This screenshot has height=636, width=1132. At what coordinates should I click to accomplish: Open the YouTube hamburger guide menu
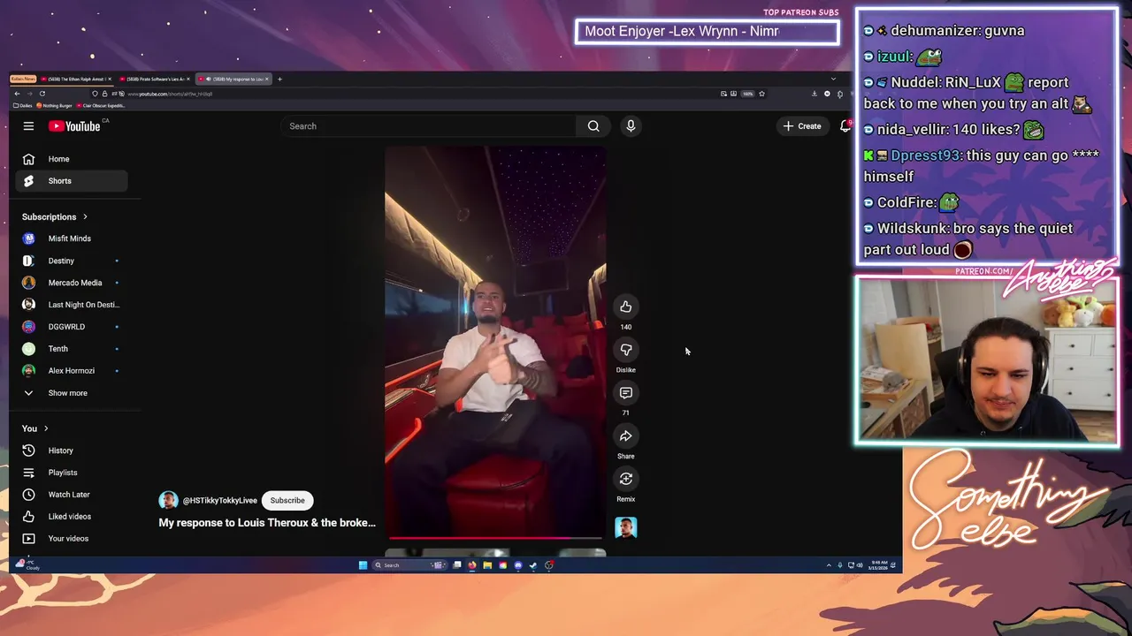pyautogui.click(x=28, y=126)
